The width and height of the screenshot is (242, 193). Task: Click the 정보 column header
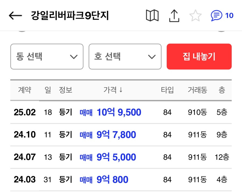coord(66,90)
